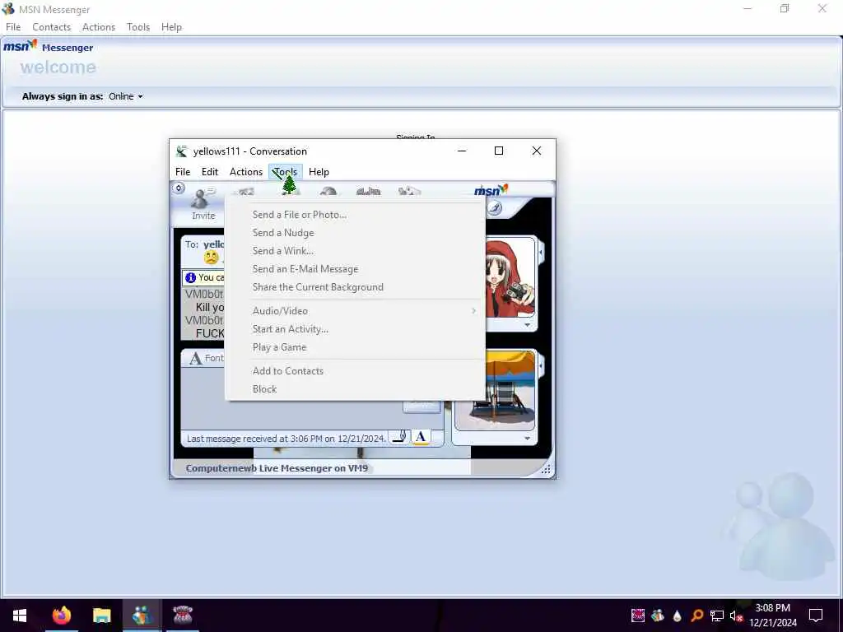Open dropdown arrow under beach chair picture
This screenshot has height=632, width=843.
527,439
